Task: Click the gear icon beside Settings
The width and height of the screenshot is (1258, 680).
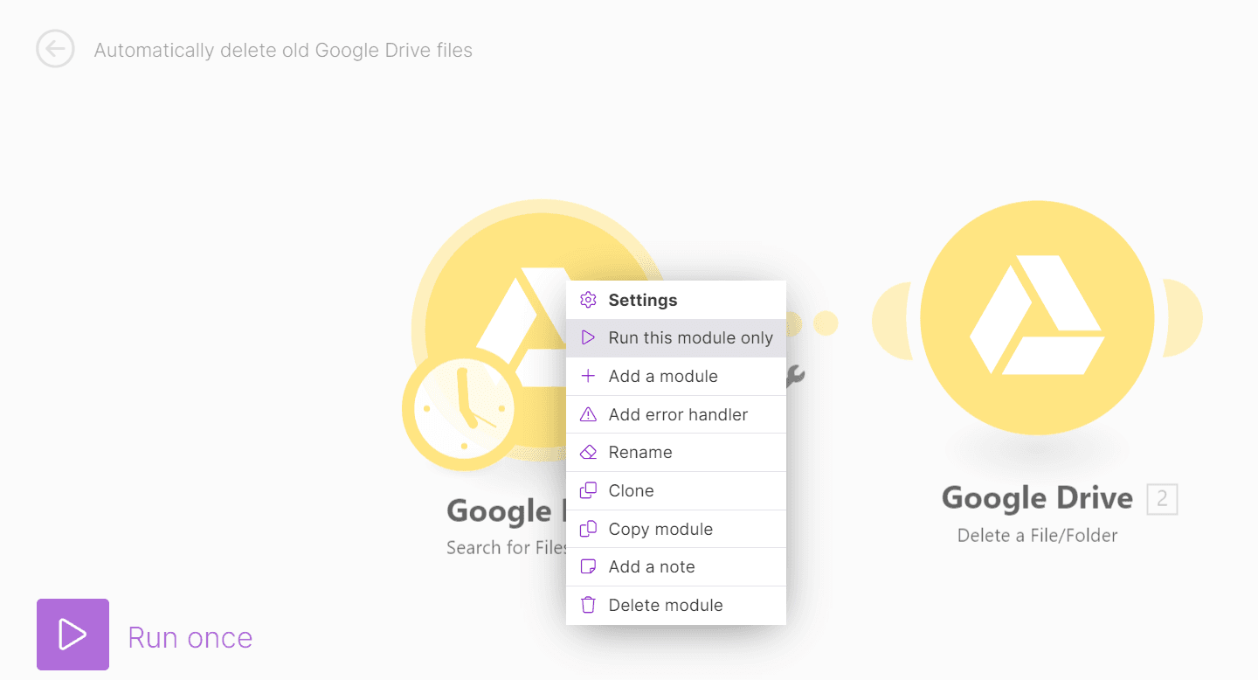Action: pos(588,299)
